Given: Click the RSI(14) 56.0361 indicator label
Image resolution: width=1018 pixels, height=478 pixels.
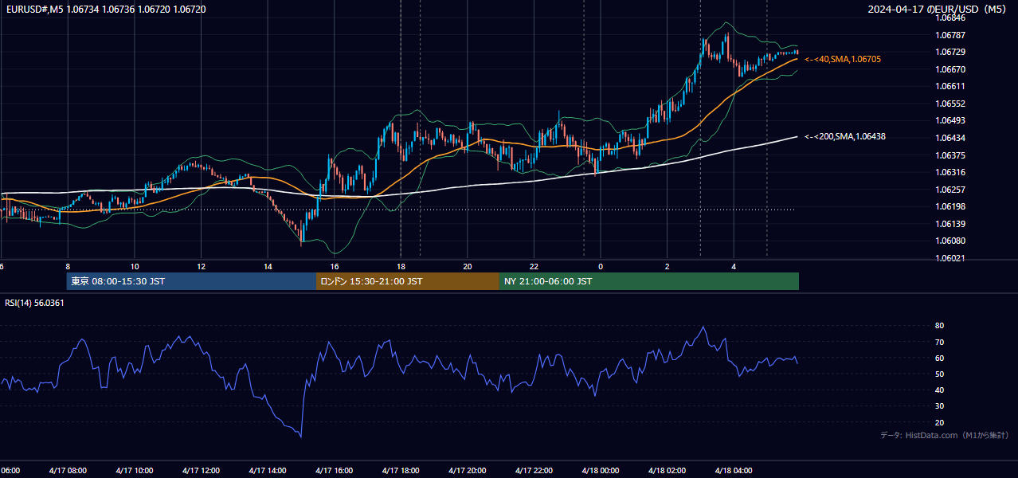Looking at the screenshot, I should pos(34,303).
